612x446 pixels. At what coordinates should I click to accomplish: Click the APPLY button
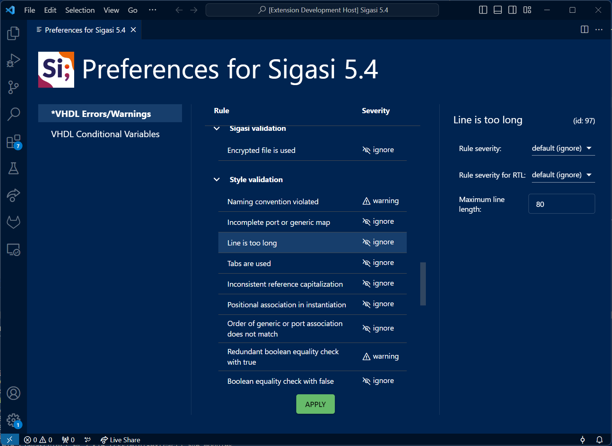pos(315,404)
